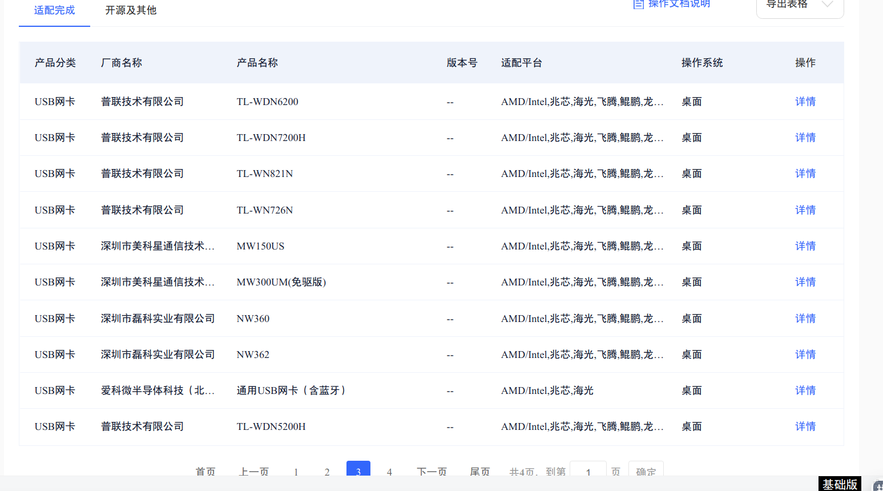Image resolution: width=883 pixels, height=491 pixels.
Task: View 详情 for TL-WDN6200
Action: click(805, 102)
